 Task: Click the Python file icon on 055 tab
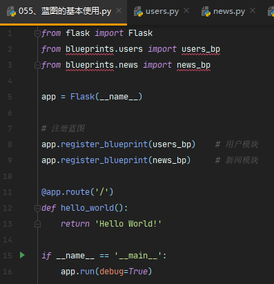[11, 12]
